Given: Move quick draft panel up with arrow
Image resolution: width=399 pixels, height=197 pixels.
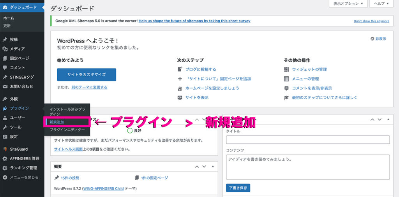Looking at the screenshot, I should click(x=372, y=120).
